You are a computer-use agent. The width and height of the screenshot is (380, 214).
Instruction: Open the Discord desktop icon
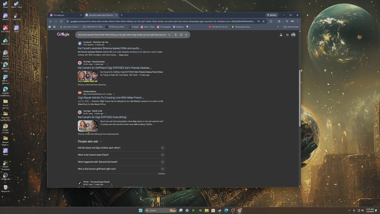pyautogui.click(x=5, y=17)
